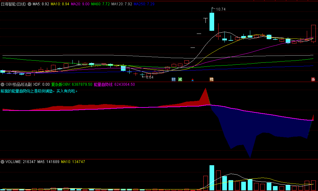
Task: Click the red OBV peak in indicator
Action: tap(206, 96)
